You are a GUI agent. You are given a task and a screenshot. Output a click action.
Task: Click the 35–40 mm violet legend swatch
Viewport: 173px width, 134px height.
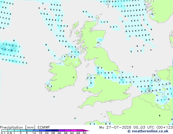tap(67, 130)
